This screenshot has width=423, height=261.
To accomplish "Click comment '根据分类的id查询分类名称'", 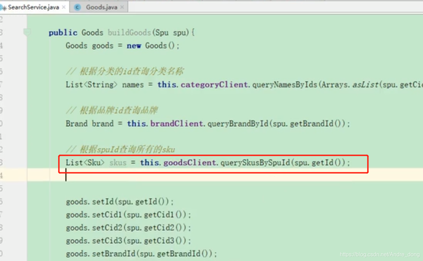I will 125,72.
